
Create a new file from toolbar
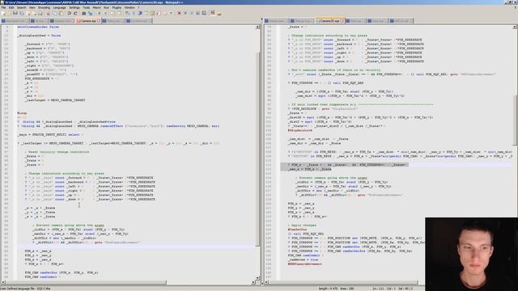(x=3, y=13)
